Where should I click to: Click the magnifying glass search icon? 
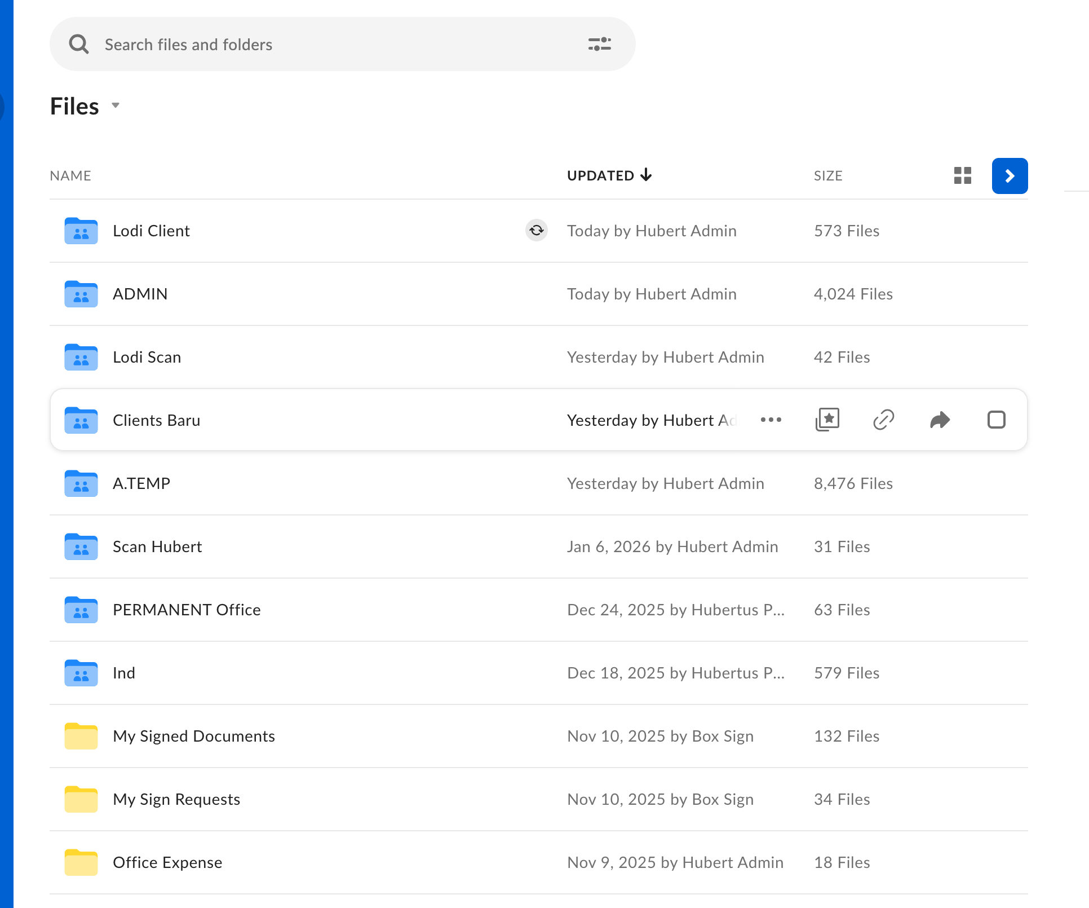tap(79, 44)
